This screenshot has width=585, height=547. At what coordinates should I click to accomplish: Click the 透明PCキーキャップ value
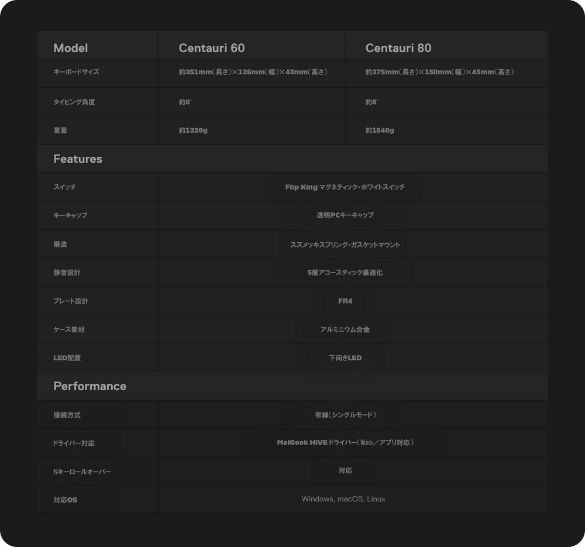coord(345,215)
